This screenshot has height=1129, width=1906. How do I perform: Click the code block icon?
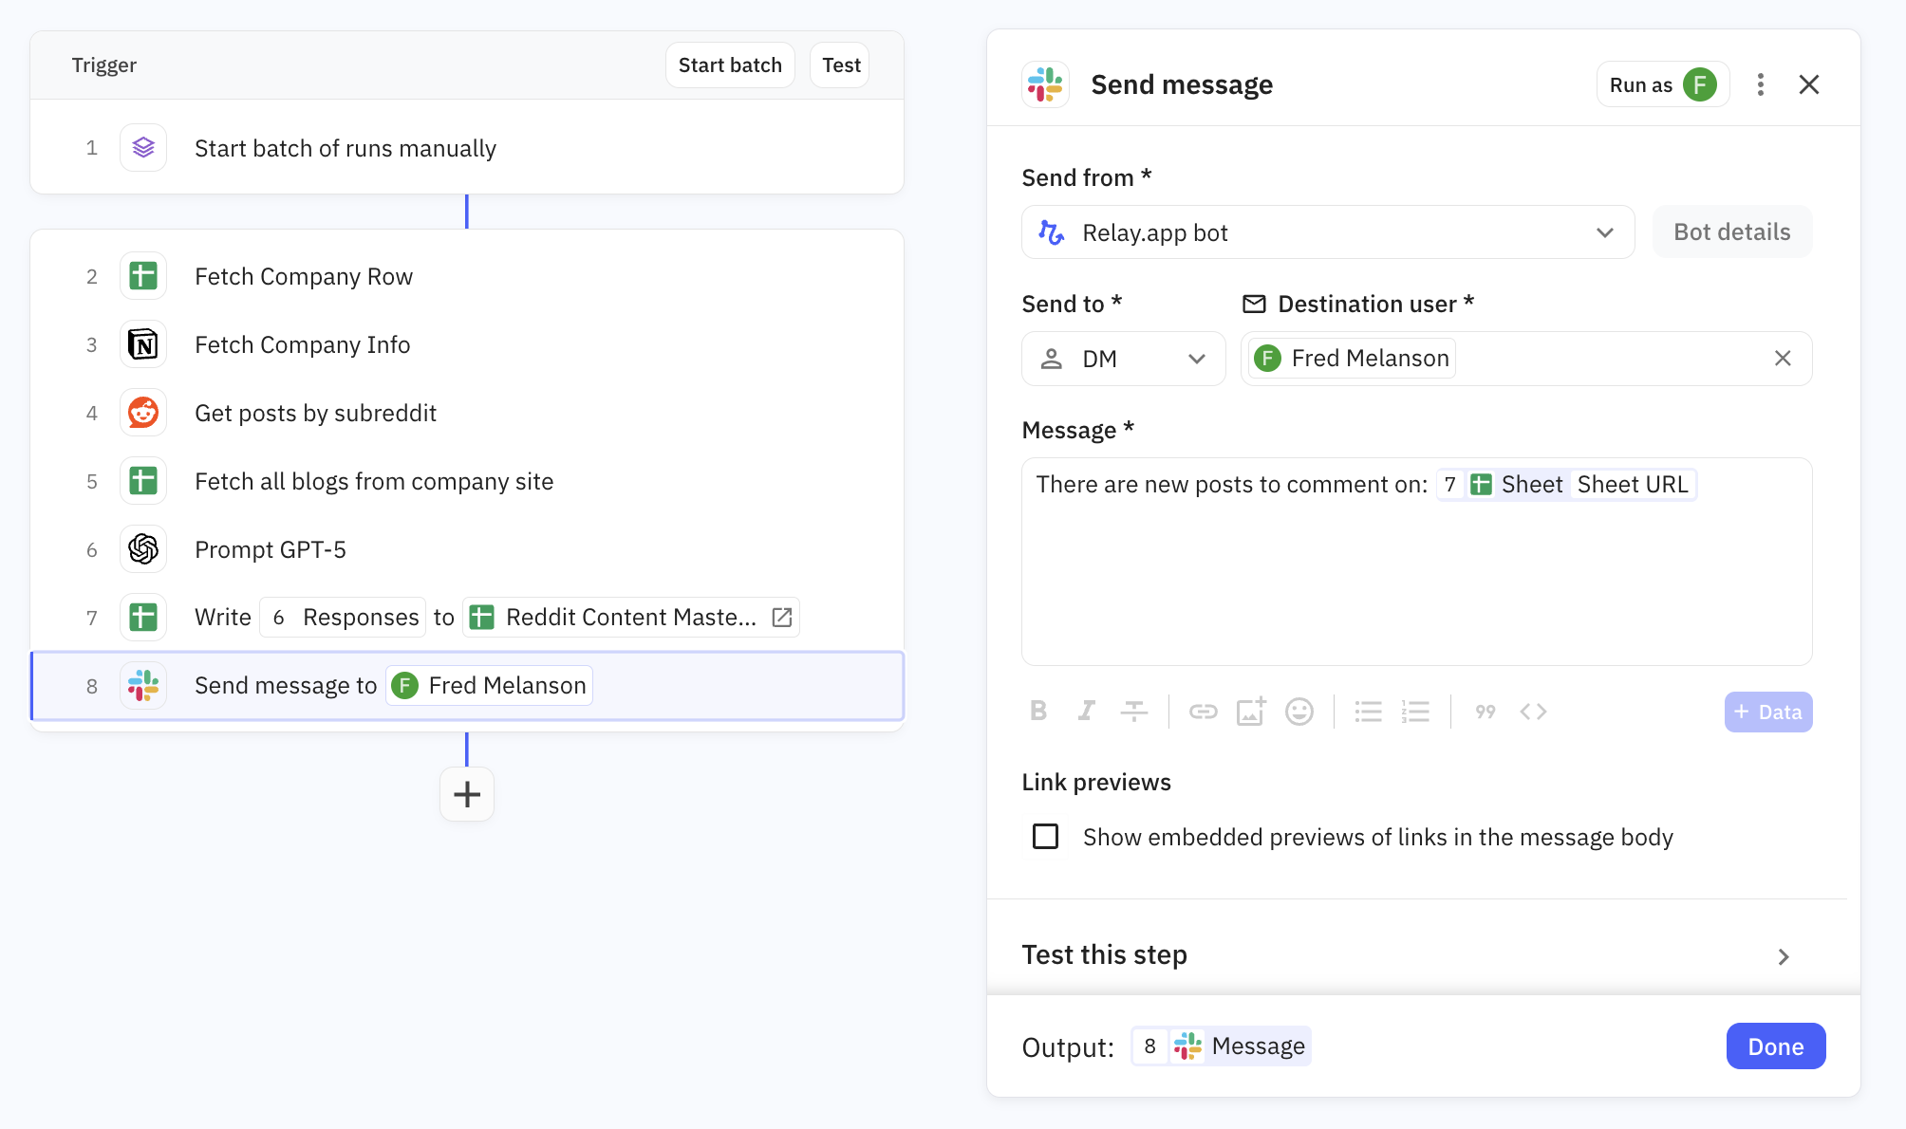coord(1533,712)
